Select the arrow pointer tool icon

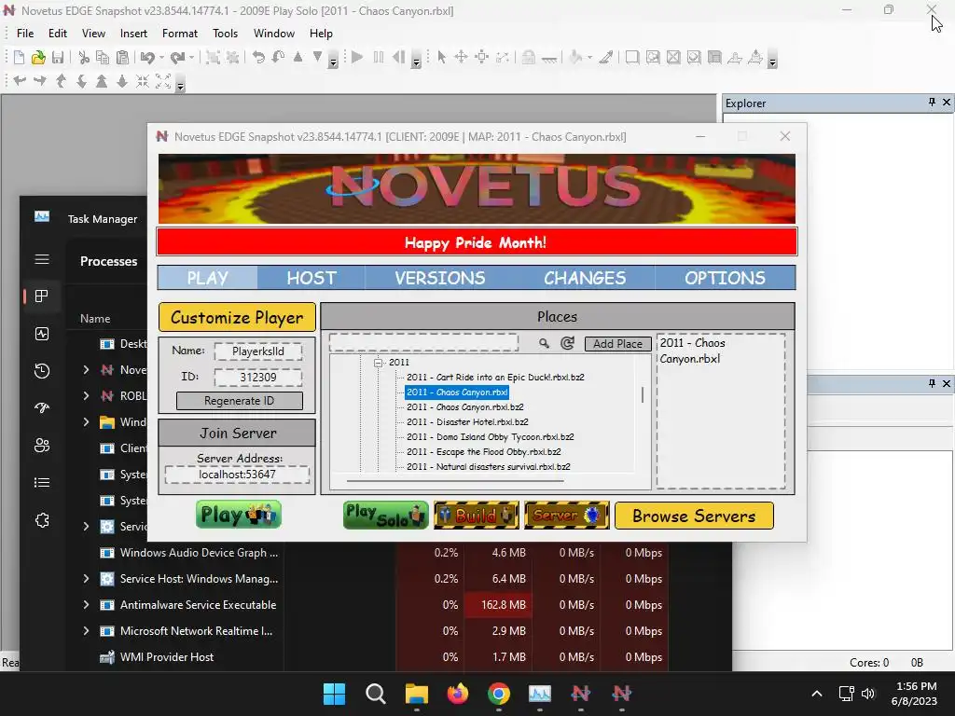[441, 57]
